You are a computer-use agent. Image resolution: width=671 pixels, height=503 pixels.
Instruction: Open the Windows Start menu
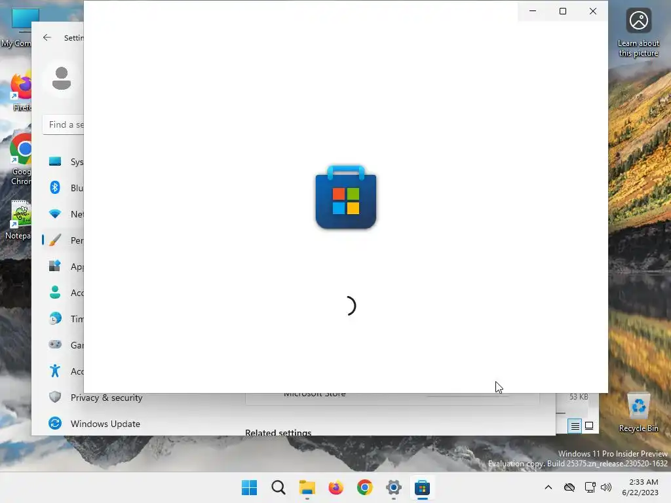tap(249, 487)
